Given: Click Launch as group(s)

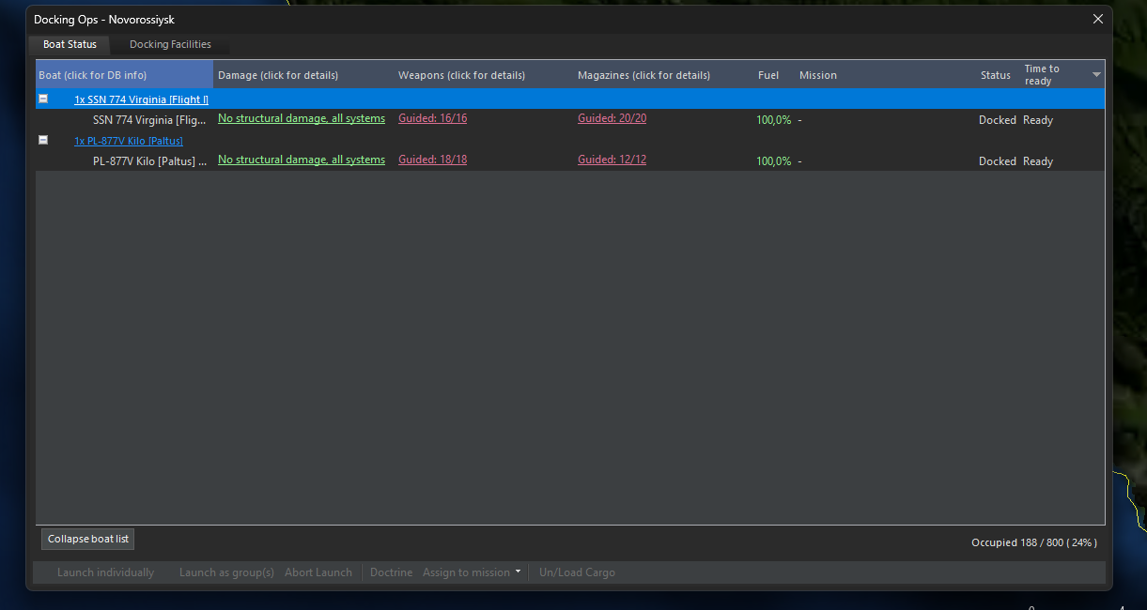Looking at the screenshot, I should 225,572.
